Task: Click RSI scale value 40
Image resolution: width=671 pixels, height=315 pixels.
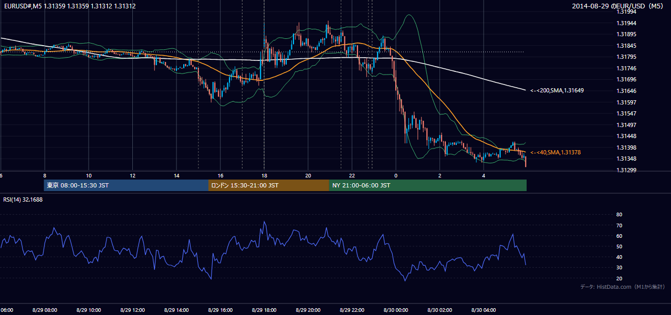Action: tap(619, 257)
